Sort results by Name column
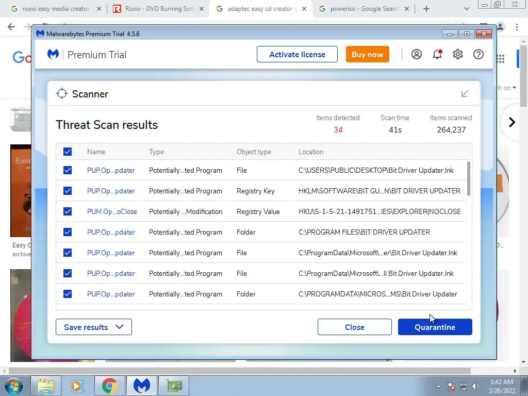The height and width of the screenshot is (396, 528). click(96, 152)
